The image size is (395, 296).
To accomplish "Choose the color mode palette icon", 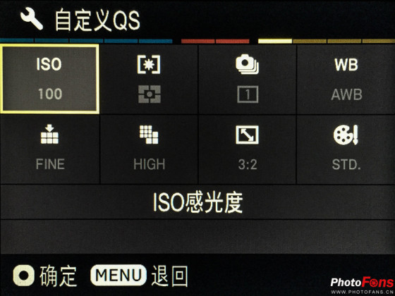I will 346,135.
